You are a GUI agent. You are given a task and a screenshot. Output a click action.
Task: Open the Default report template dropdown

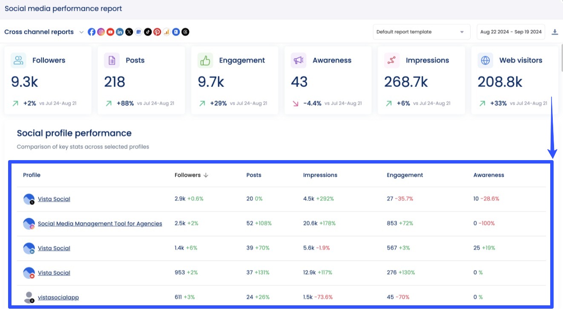click(x=421, y=32)
